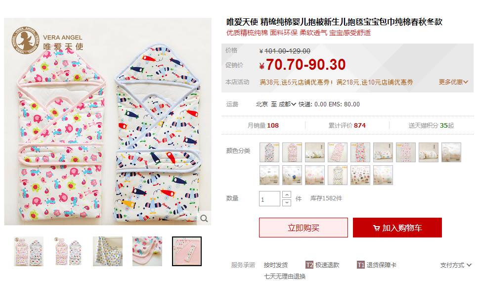
Task: Click the magnifier zoom icon on product image
Action: [204, 219]
